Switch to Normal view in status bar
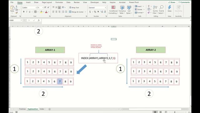Screen dimensions: 200x113 click(x=155, y=112)
